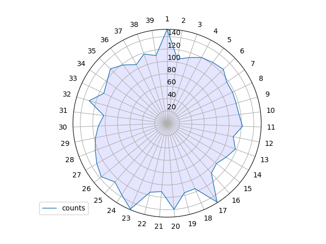Image resolution: width=326 pixels, height=244 pixels.
Task: Click the axis label '10'
Action: tap(270, 110)
